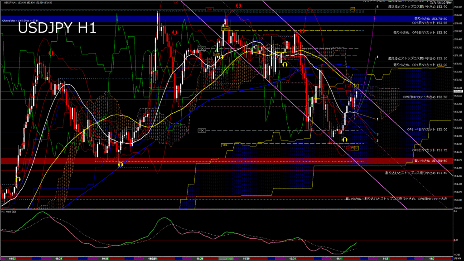Click the 割り込むとストップロス売り小さめ 151.40 label
Screen dimensions: 464x261
click(x=416, y=173)
